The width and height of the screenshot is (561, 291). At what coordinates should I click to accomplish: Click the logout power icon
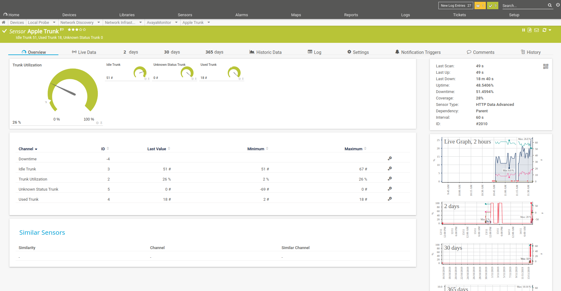click(558, 5)
